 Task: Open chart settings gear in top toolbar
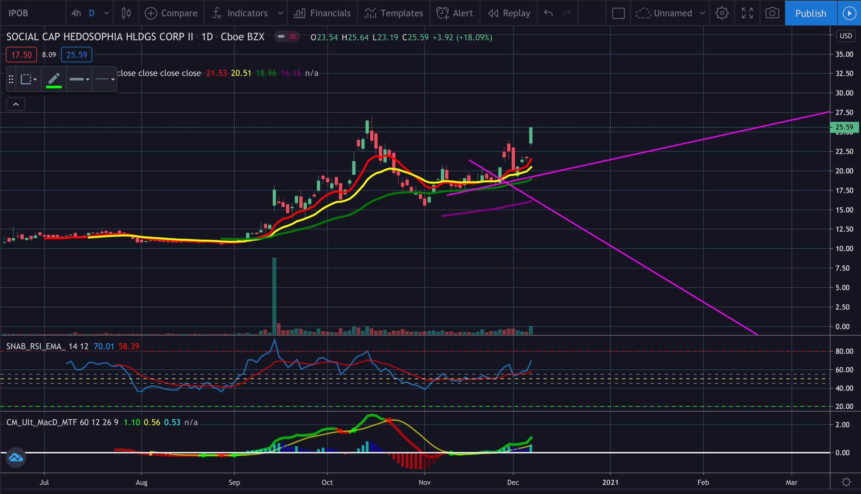[721, 13]
